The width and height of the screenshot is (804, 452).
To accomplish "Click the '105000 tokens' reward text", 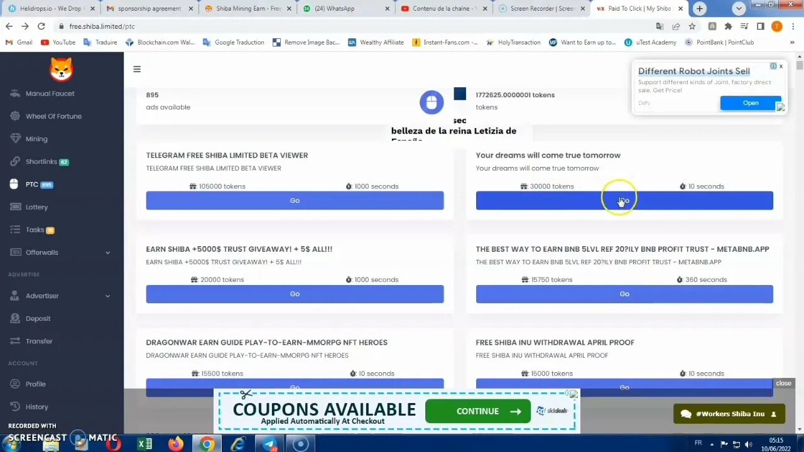I will point(222,186).
